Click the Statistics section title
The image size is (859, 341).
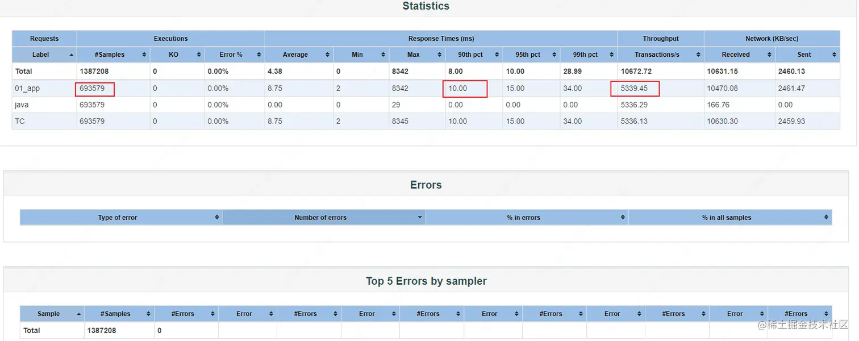(426, 6)
